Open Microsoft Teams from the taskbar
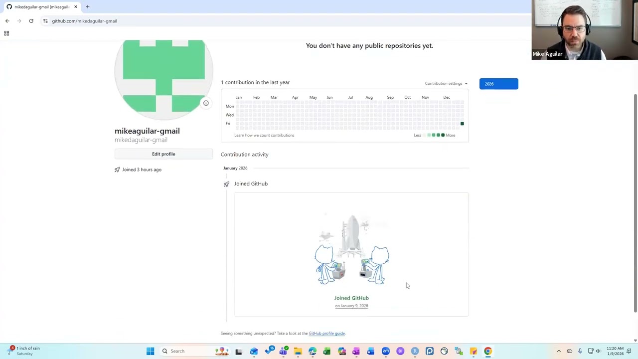Screen dimensions: 638x359 [283, 351]
